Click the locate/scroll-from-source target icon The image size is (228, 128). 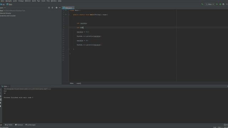[x=49, y=7]
